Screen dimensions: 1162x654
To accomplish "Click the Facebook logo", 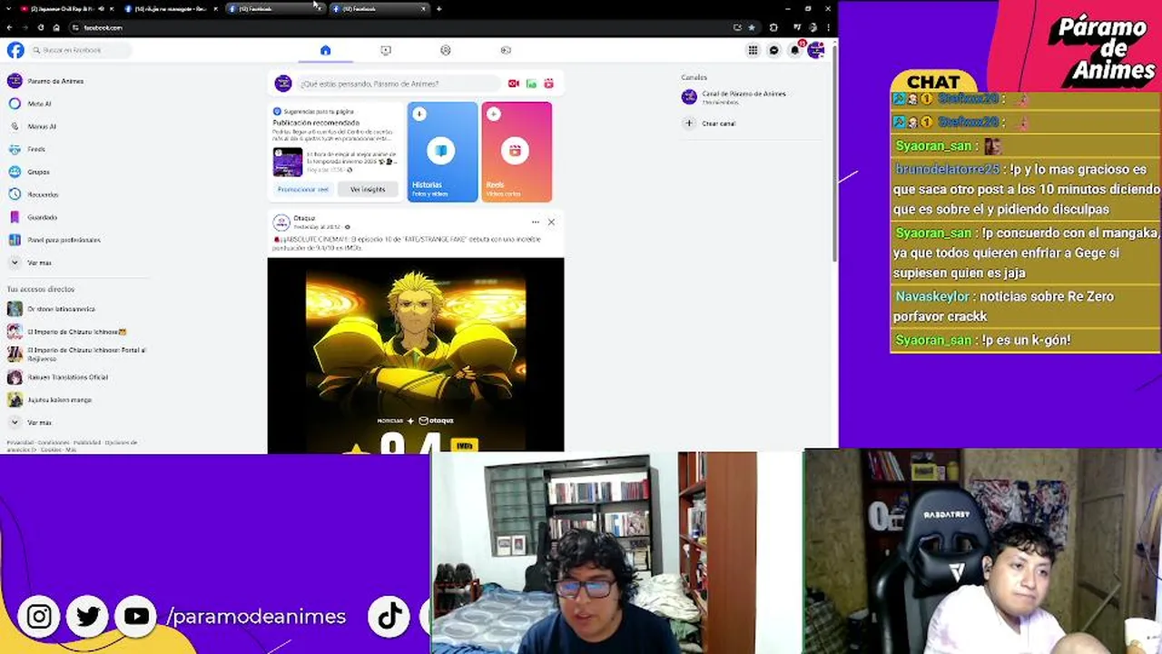I will point(15,50).
